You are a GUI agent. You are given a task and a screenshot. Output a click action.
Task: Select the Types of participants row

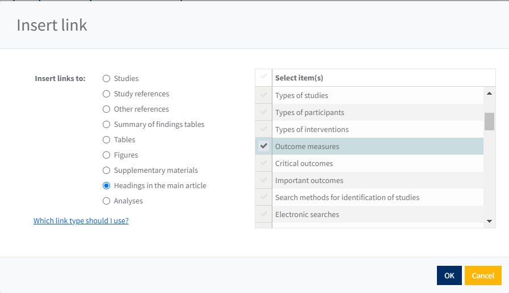[x=309, y=112]
